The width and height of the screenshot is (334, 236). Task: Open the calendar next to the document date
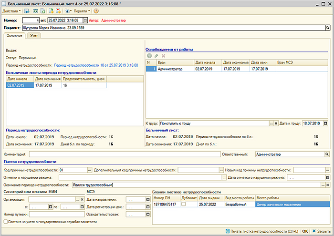click(x=85, y=21)
